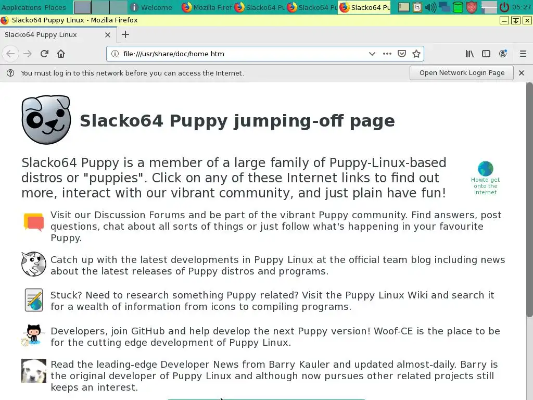The width and height of the screenshot is (533, 400).
Task: Open the Library bookmarks and history icon
Action: 469,54
